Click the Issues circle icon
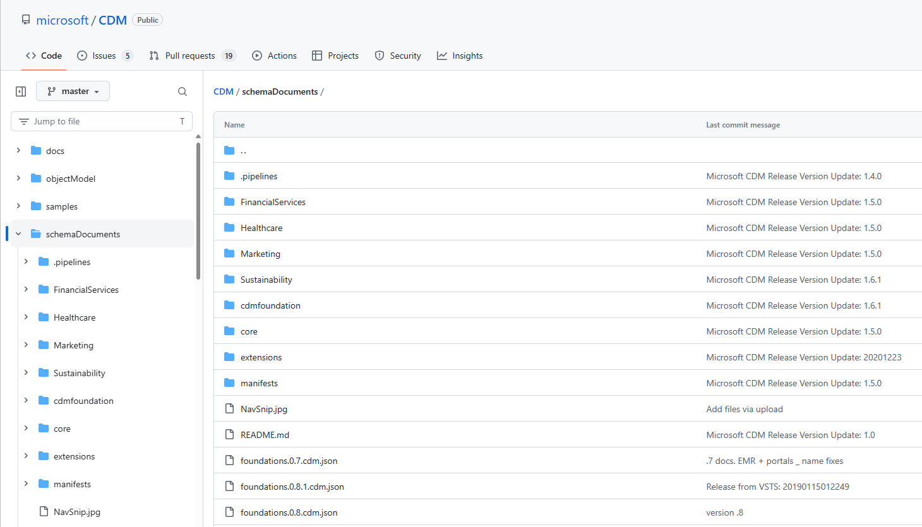922x527 pixels. pos(82,56)
